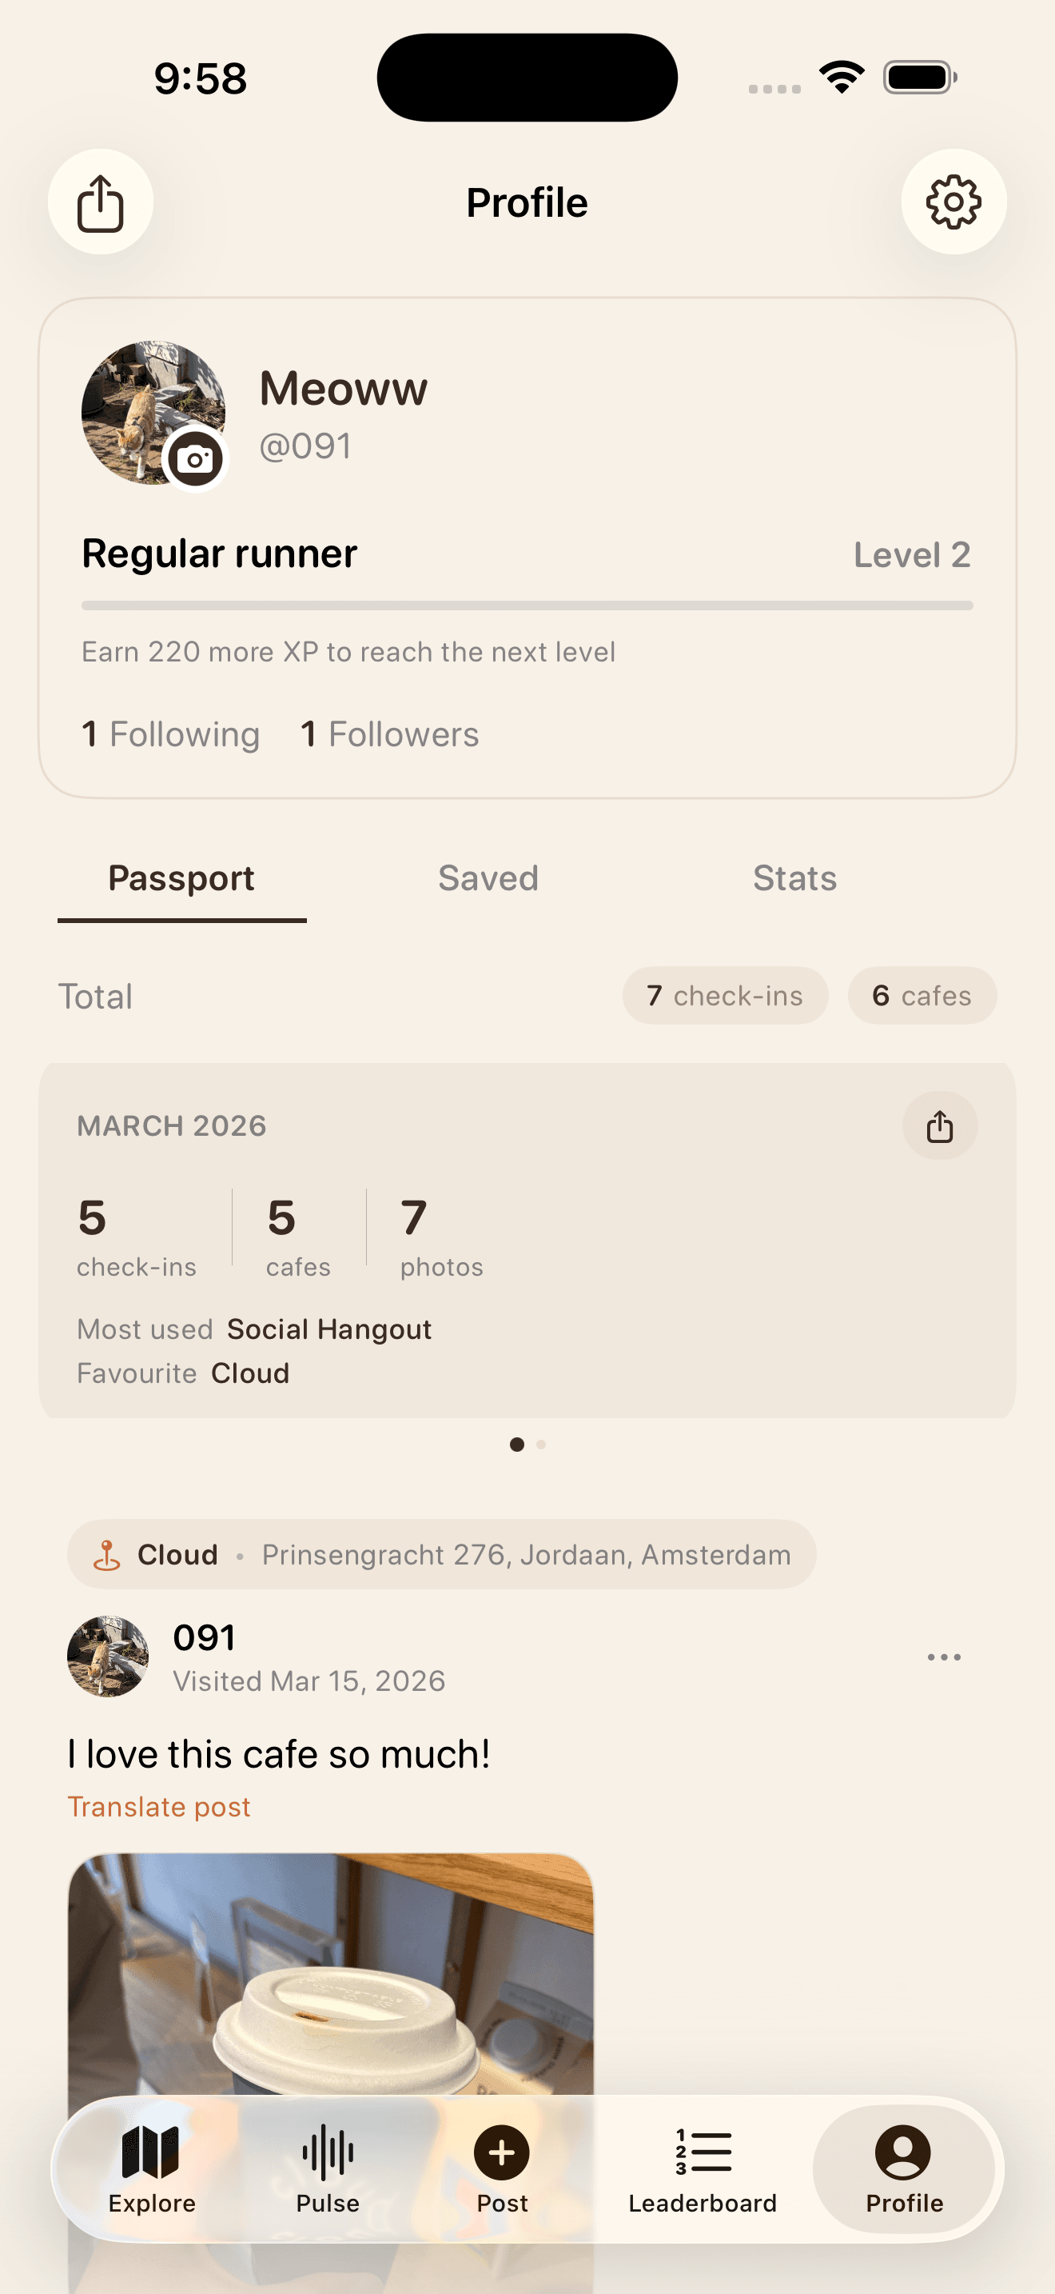Switch to the Saved tab

pos(488,878)
